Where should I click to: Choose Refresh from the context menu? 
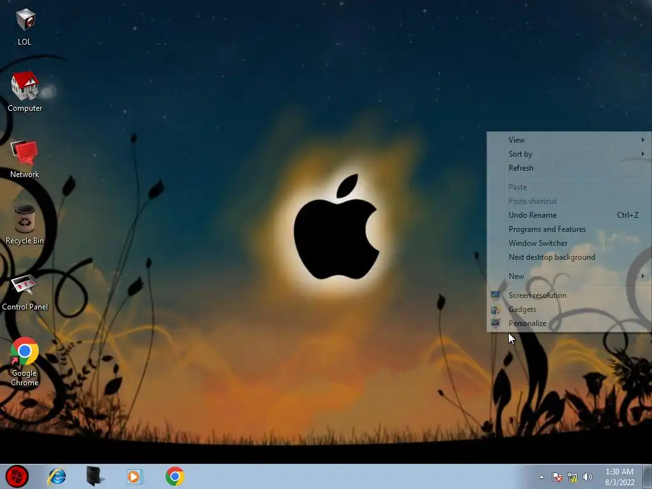569,168
